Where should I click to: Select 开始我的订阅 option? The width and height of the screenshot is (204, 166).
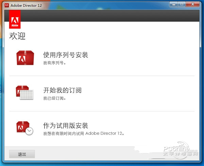coord(62,90)
